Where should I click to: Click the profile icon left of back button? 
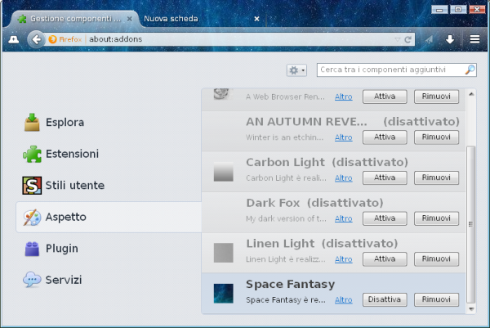coord(13,39)
